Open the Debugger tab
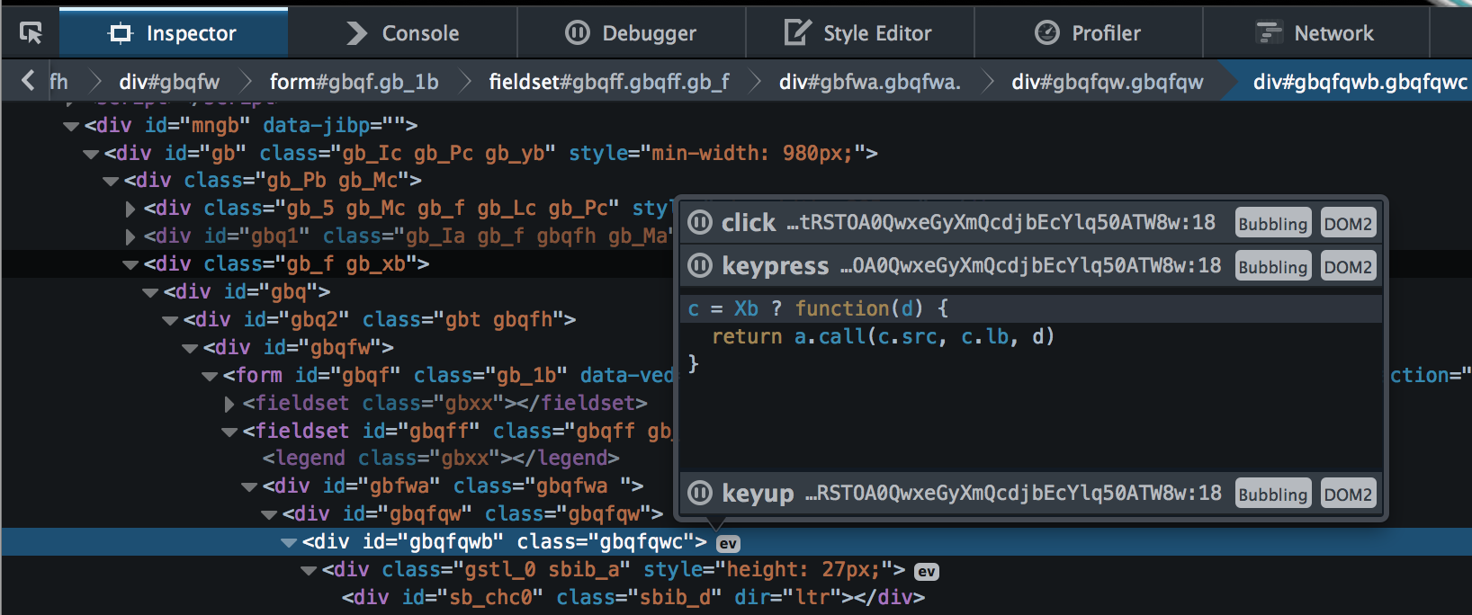Viewport: 1472px width, 615px height. [x=632, y=33]
